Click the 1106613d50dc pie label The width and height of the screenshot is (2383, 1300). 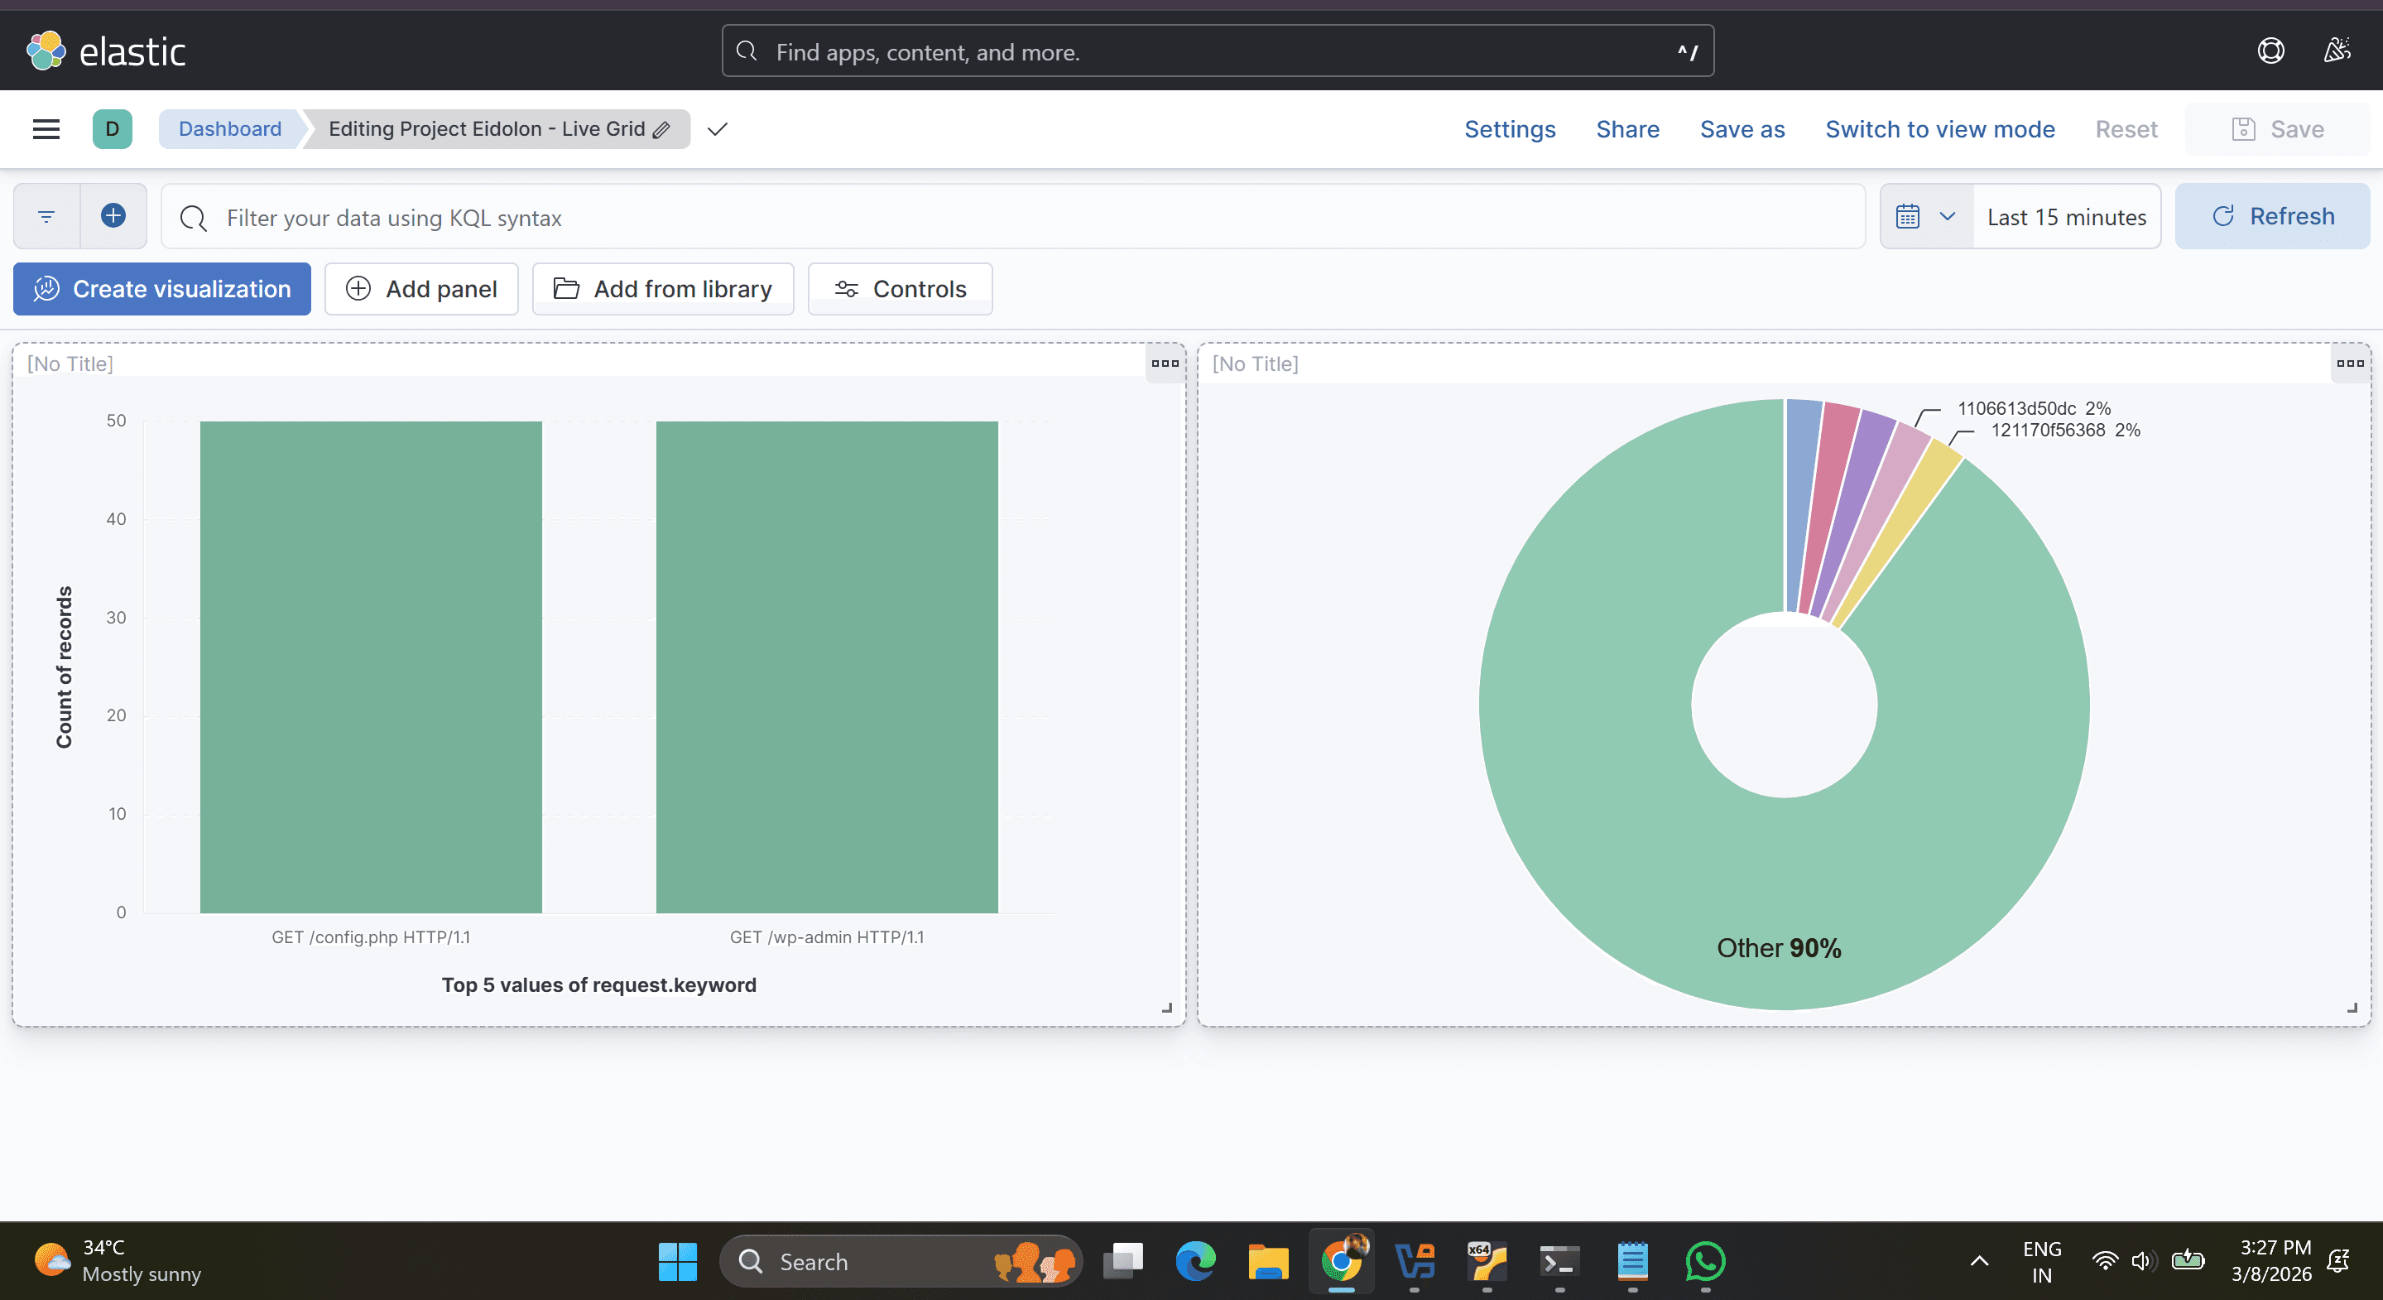pos(2034,408)
